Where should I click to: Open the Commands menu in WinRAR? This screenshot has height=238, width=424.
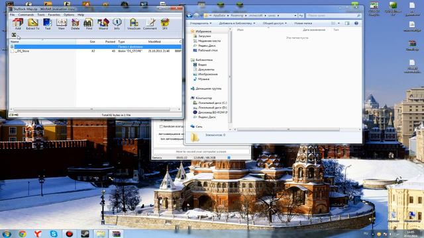pos(26,15)
